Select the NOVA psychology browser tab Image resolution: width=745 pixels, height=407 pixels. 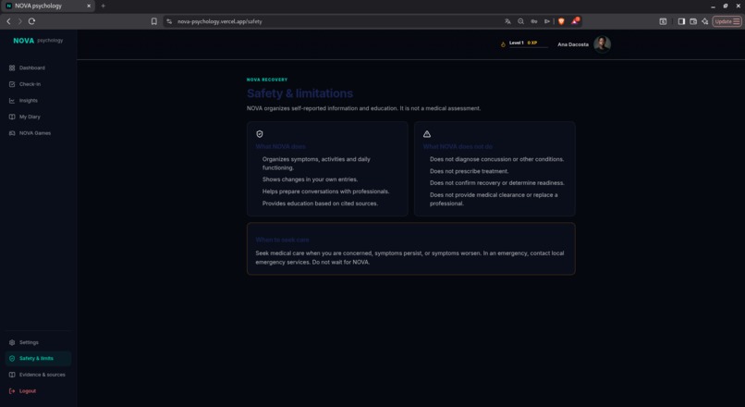[x=47, y=6]
